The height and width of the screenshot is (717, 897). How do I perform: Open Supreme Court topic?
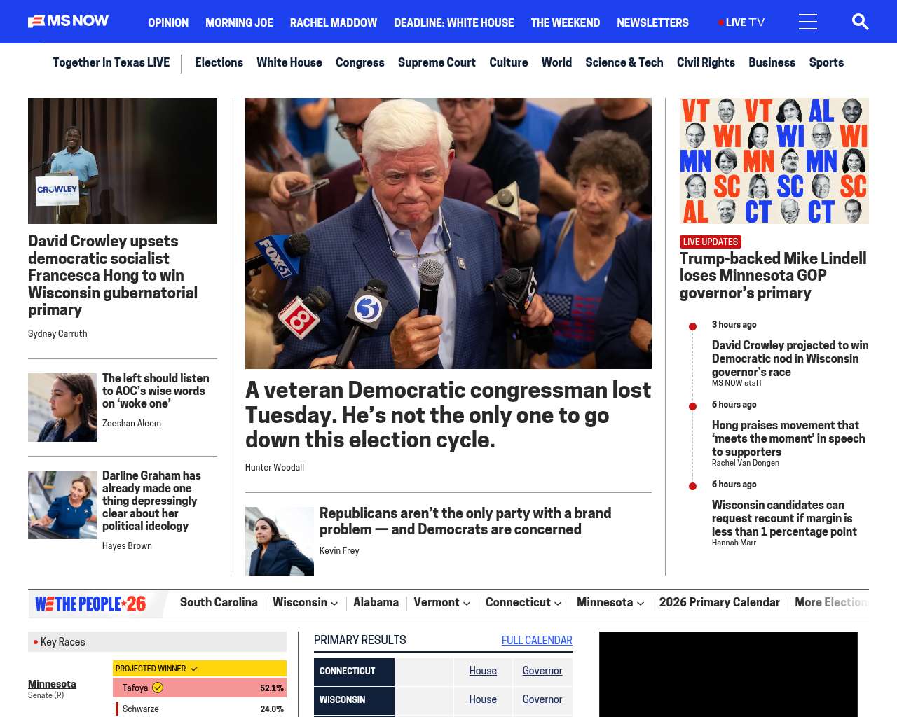coord(437,62)
